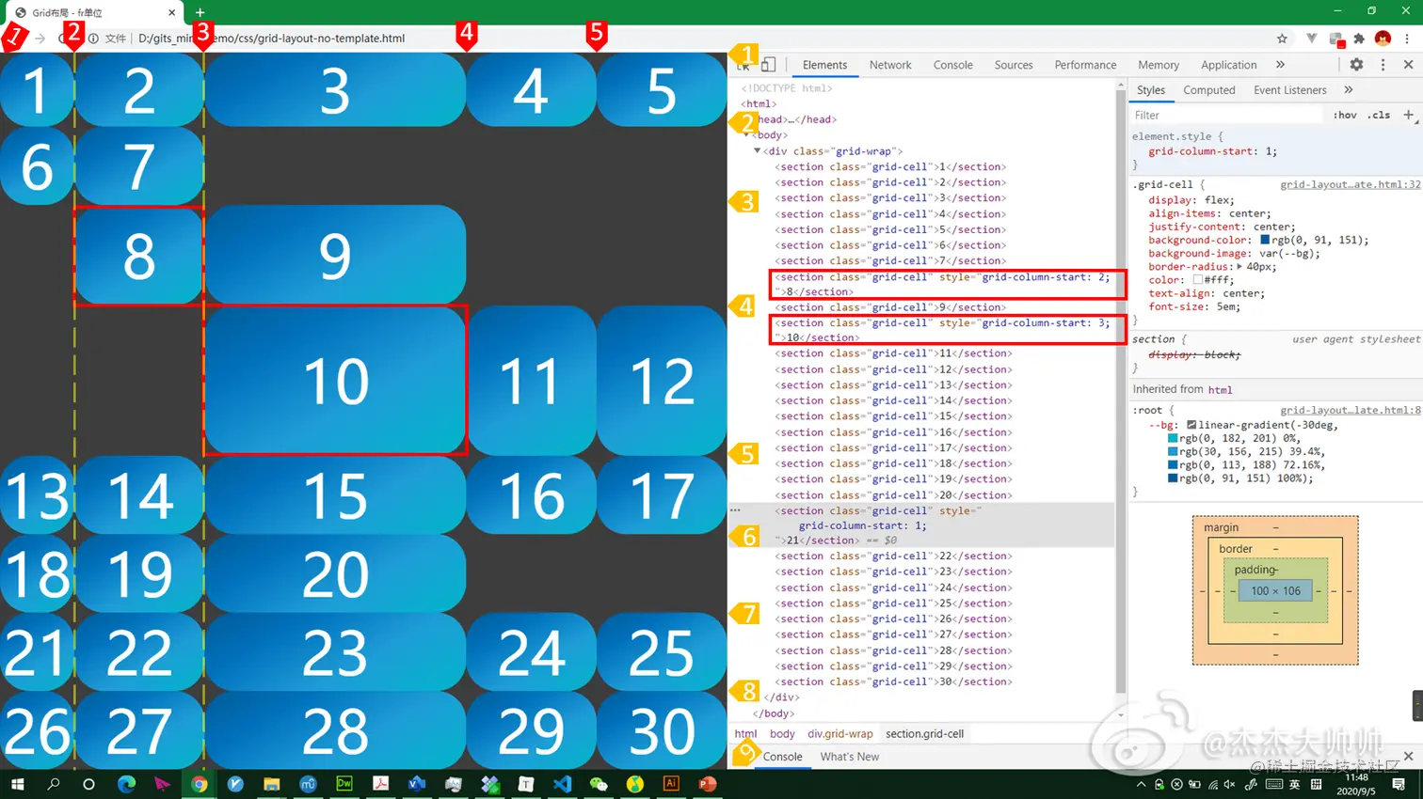Viewport: 1423px width, 799px height.
Task: Close the drawer panel
Action: [1408, 757]
